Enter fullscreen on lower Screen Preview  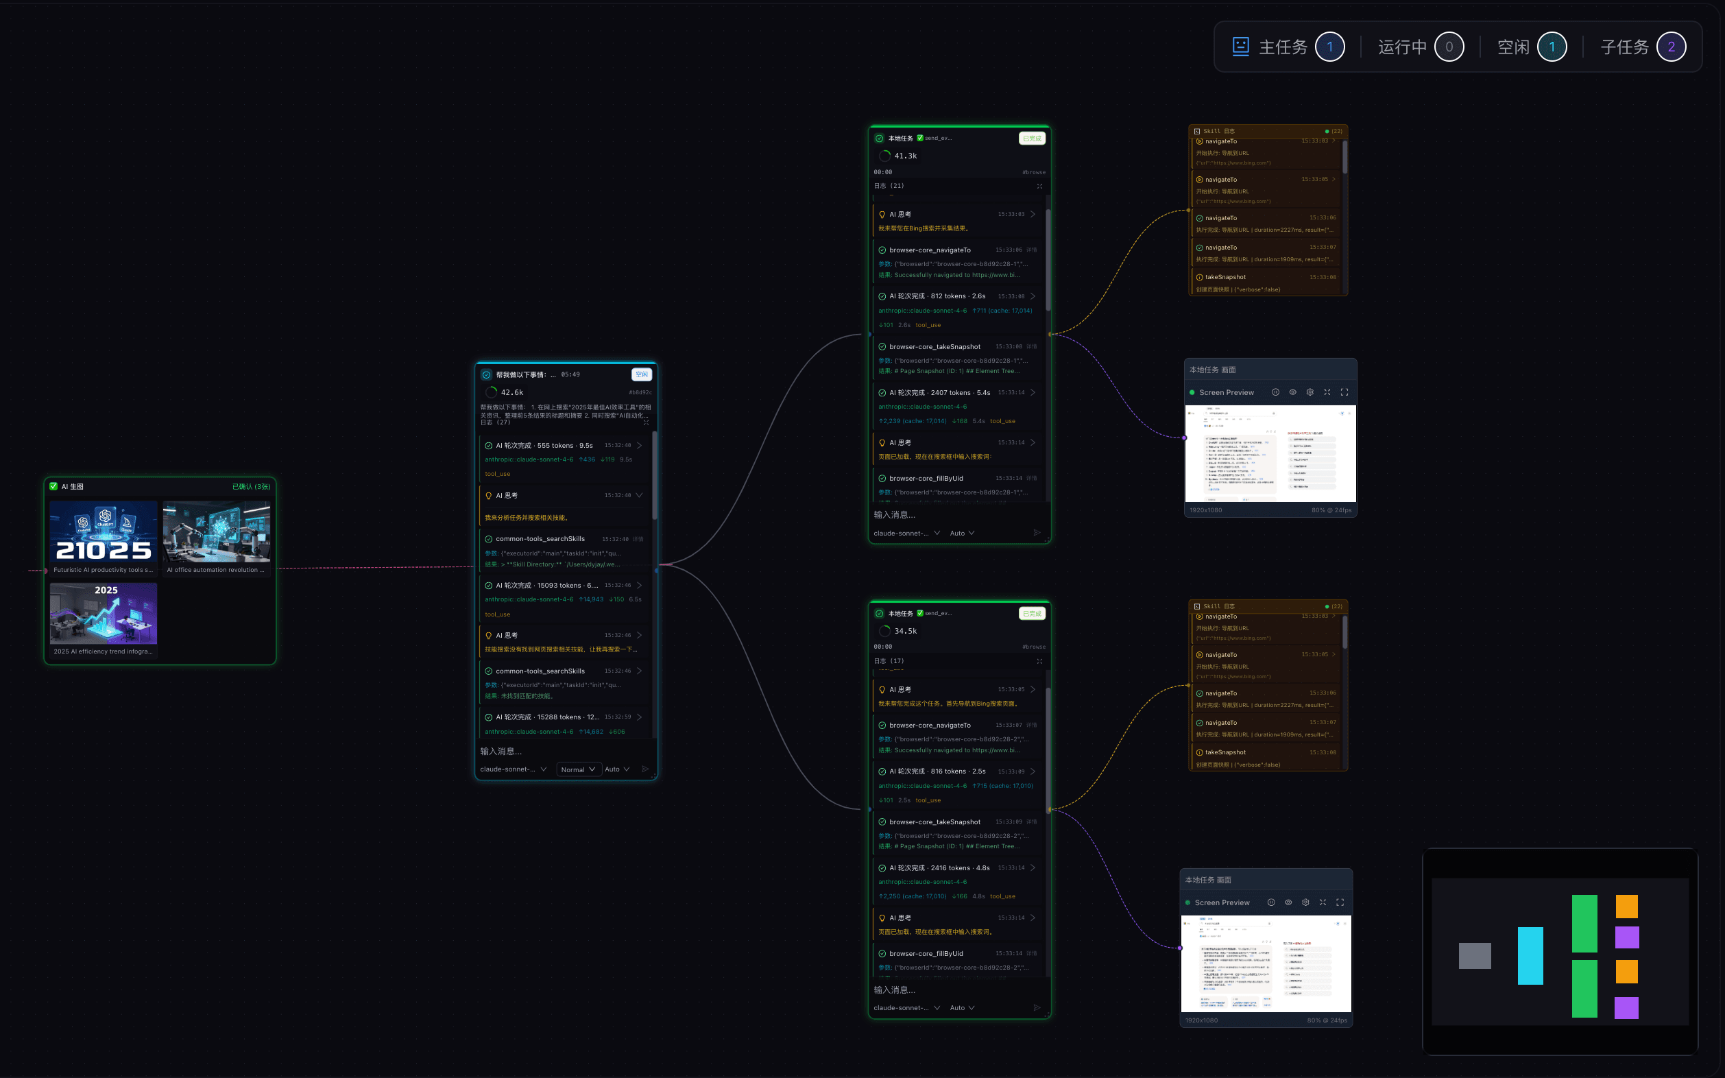[1340, 902]
